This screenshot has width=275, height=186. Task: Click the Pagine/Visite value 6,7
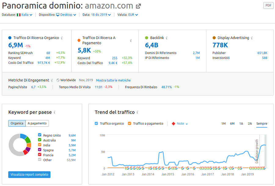[33, 87]
